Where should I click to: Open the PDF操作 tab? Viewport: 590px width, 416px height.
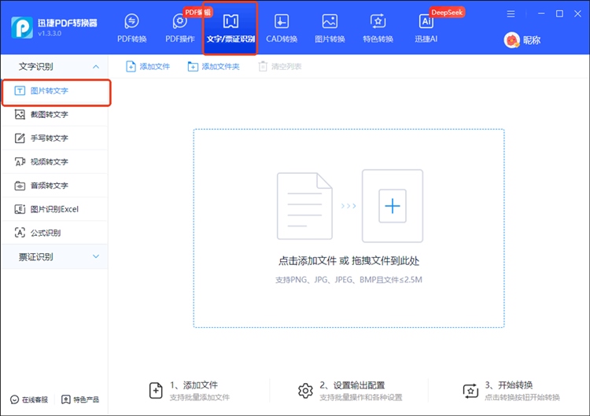click(180, 28)
